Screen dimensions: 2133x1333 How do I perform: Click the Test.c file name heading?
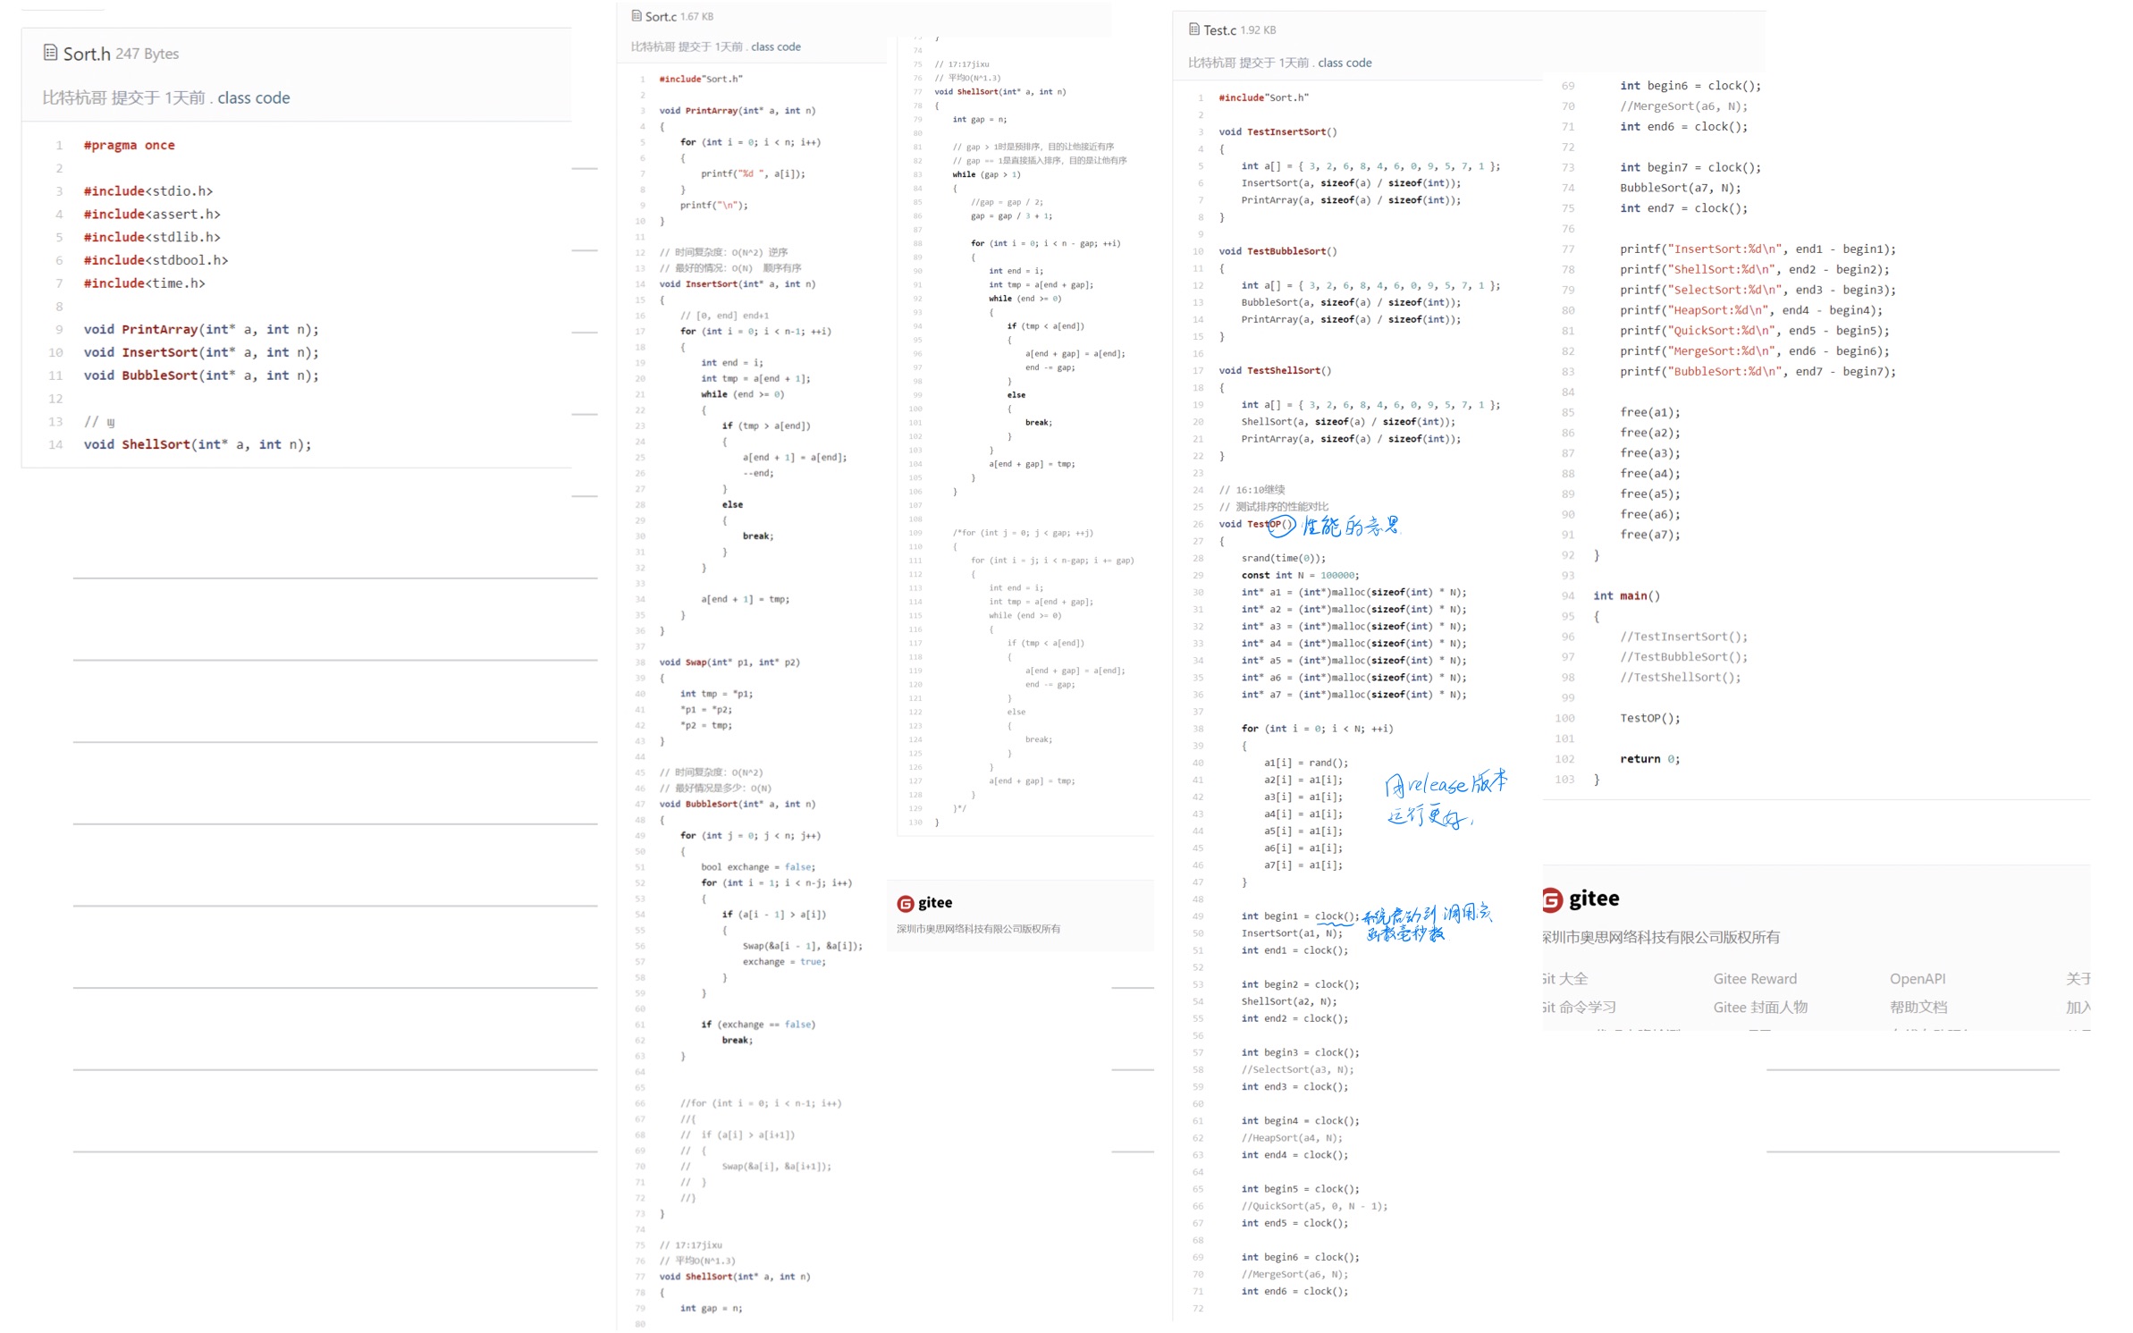1219,30
